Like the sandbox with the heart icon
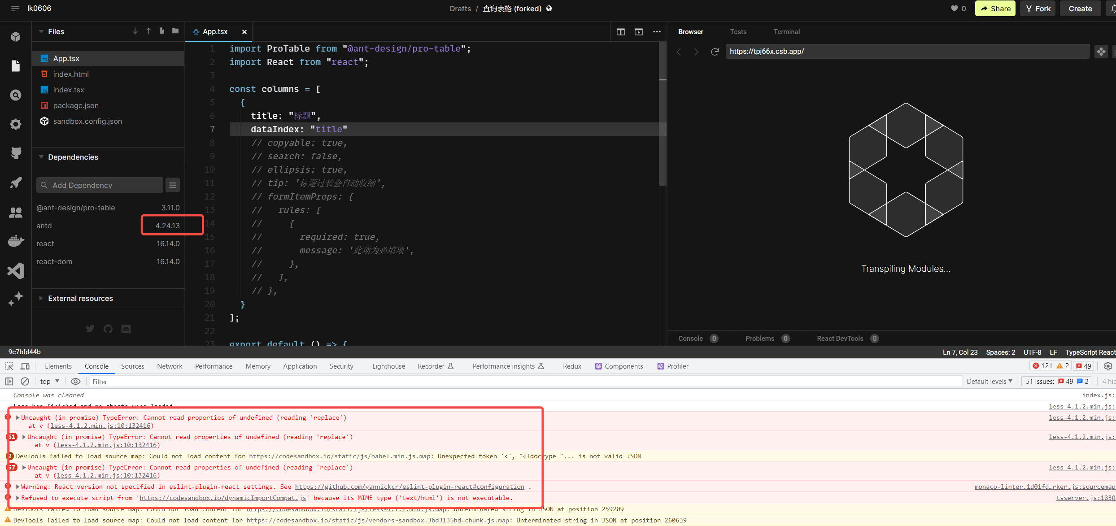The height and width of the screenshot is (526, 1116). (955, 8)
